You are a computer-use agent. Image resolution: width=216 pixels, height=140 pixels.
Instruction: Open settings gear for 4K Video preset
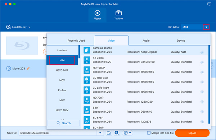click(202, 62)
